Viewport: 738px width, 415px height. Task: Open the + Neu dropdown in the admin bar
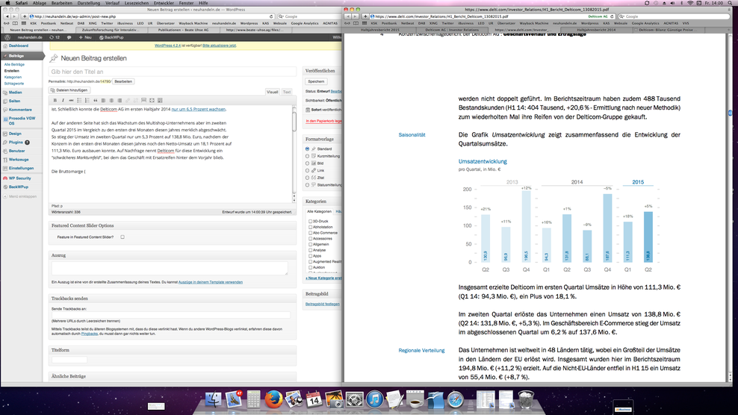[85, 37]
